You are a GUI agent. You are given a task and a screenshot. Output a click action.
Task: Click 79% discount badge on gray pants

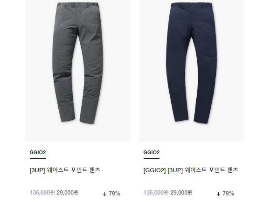tap(115, 194)
